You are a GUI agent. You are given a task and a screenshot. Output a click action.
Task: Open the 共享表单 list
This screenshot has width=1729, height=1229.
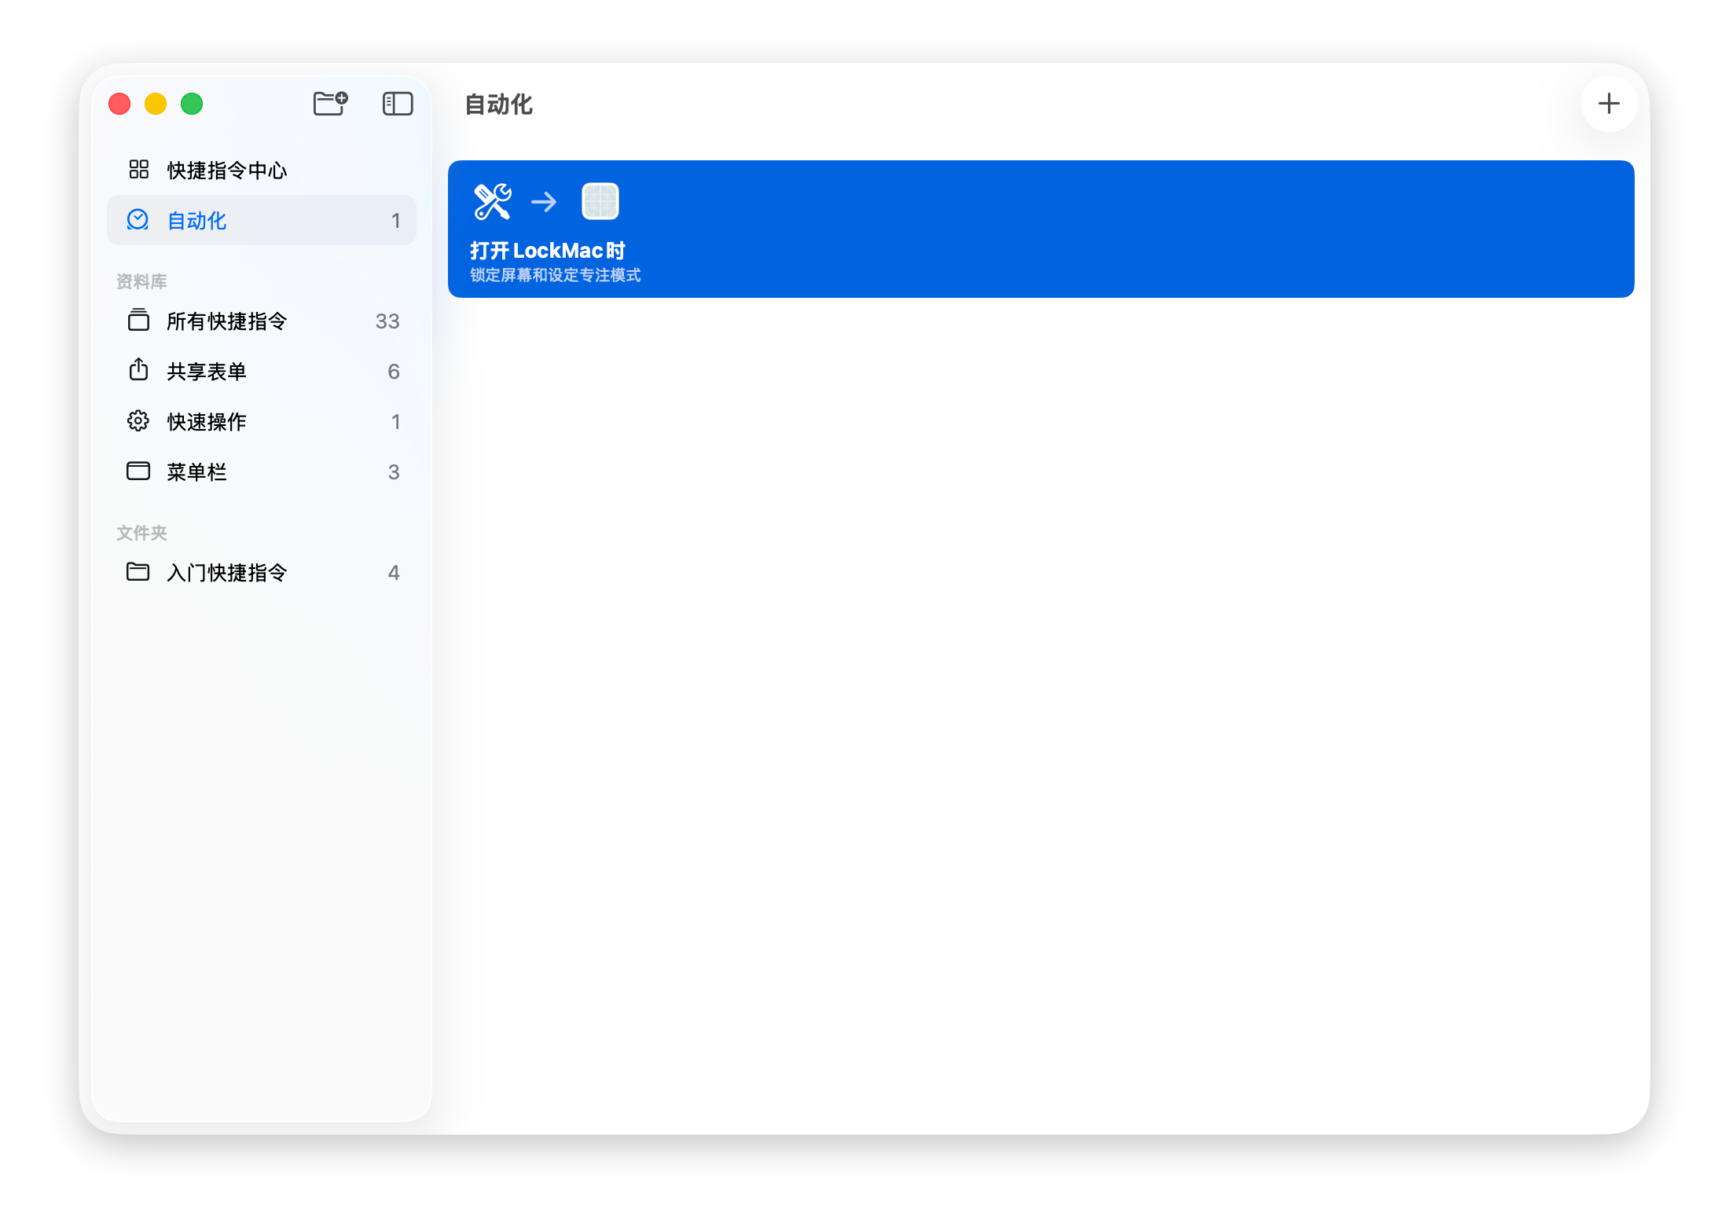(207, 371)
